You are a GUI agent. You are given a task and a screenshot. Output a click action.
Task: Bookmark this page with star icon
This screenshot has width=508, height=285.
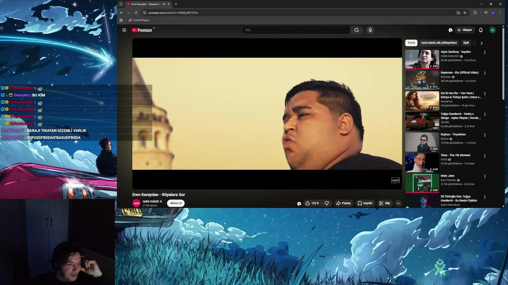pos(465,13)
